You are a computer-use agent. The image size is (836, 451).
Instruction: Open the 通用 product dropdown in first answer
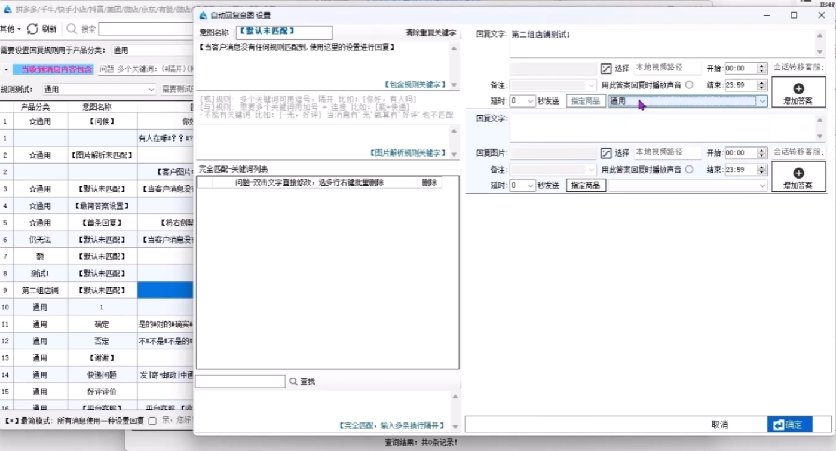pyautogui.click(x=762, y=102)
